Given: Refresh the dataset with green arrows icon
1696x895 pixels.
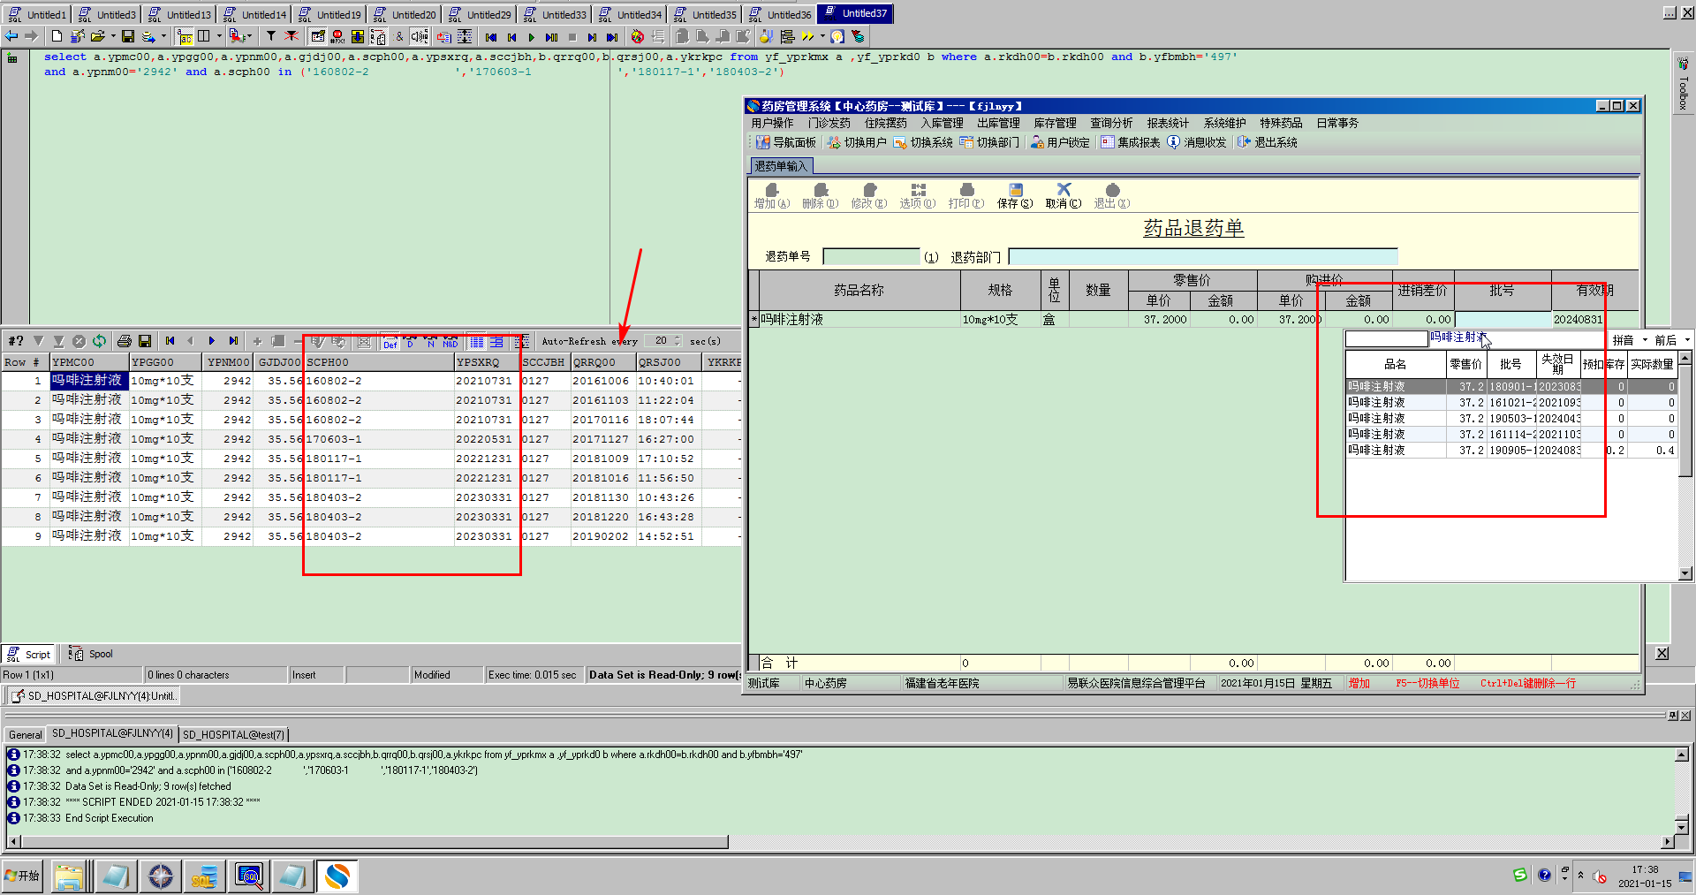Looking at the screenshot, I should click(100, 341).
